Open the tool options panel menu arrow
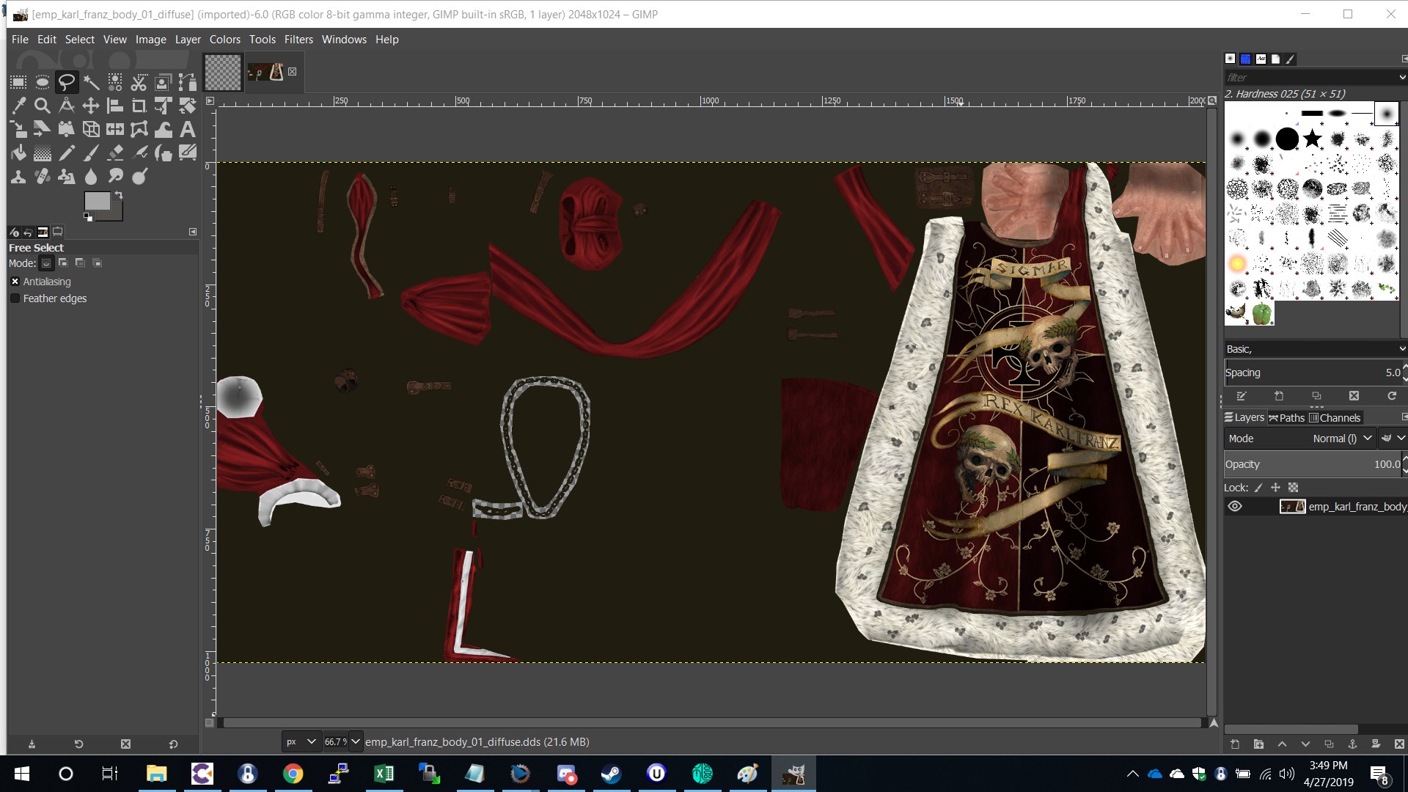Viewport: 1408px width, 792px height. (193, 232)
